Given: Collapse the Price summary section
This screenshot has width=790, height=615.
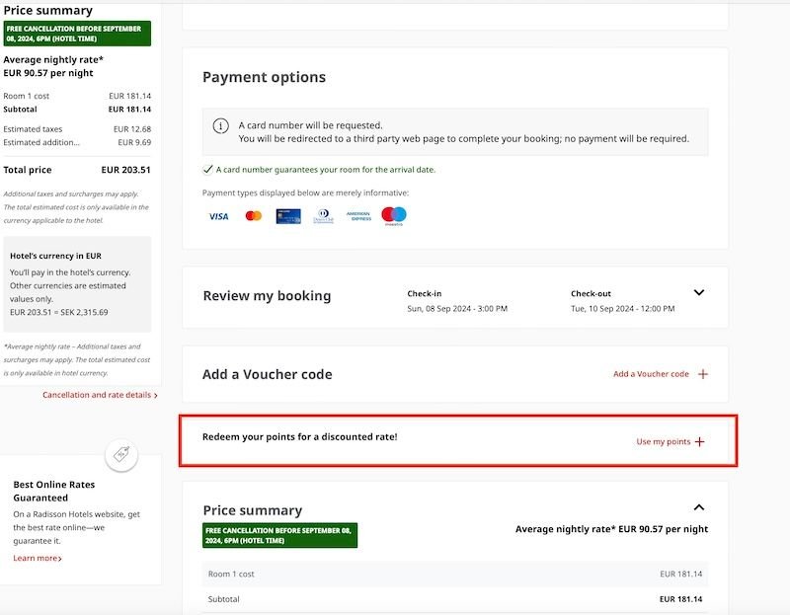Looking at the screenshot, I should (699, 507).
